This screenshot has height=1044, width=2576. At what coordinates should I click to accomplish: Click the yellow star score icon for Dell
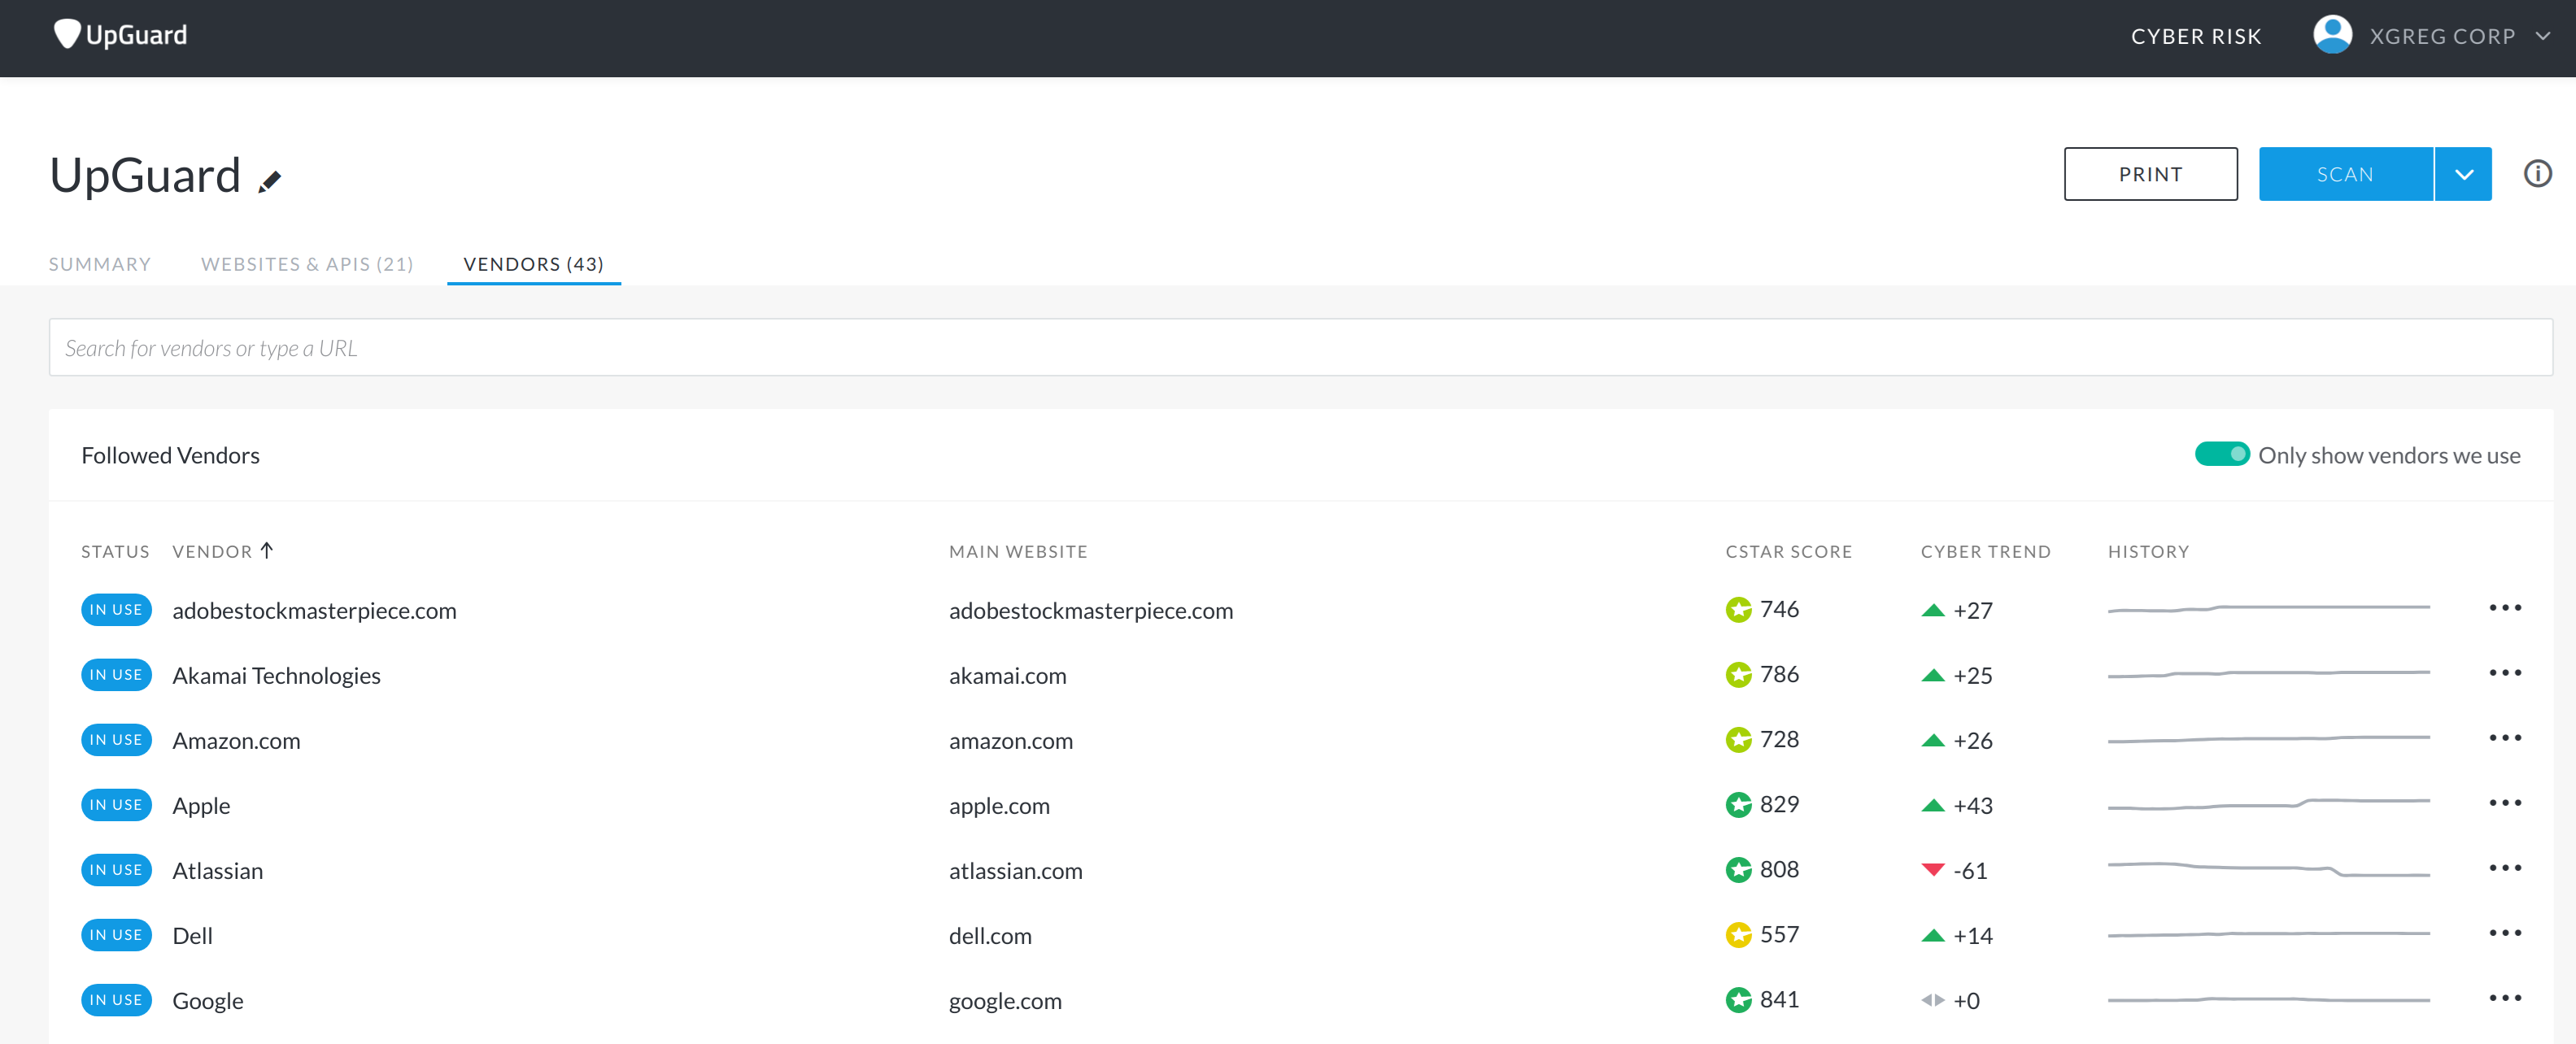coord(1738,935)
